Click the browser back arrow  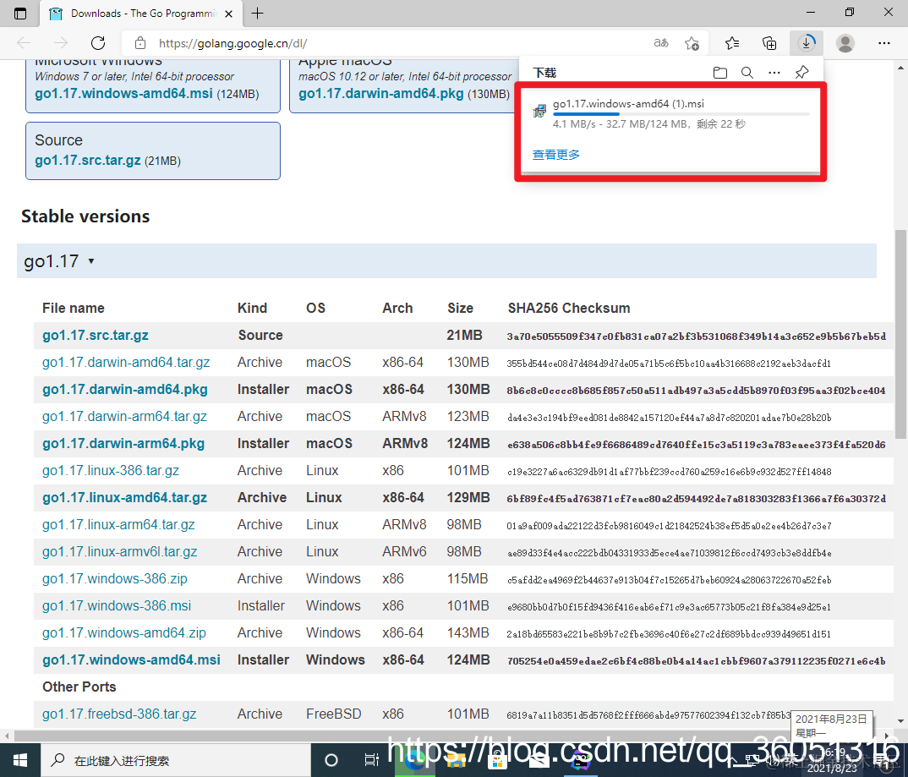pyautogui.click(x=24, y=43)
